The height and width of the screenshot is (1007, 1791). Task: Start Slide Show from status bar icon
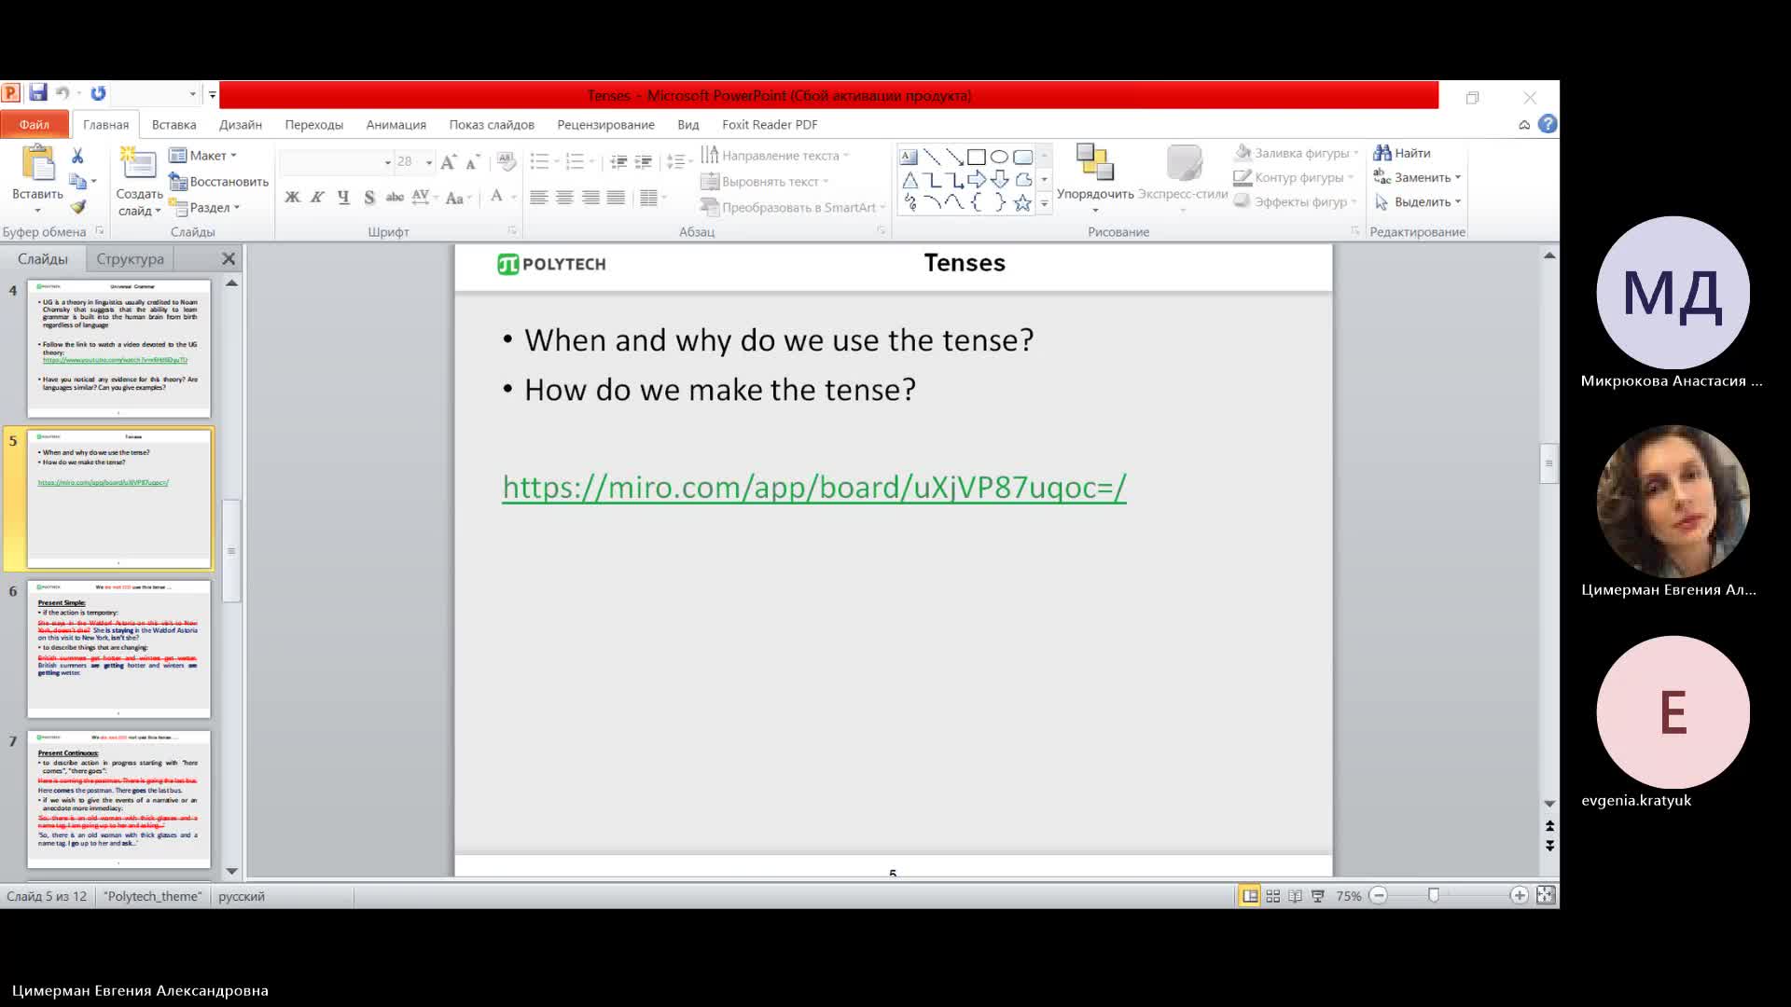1318,896
